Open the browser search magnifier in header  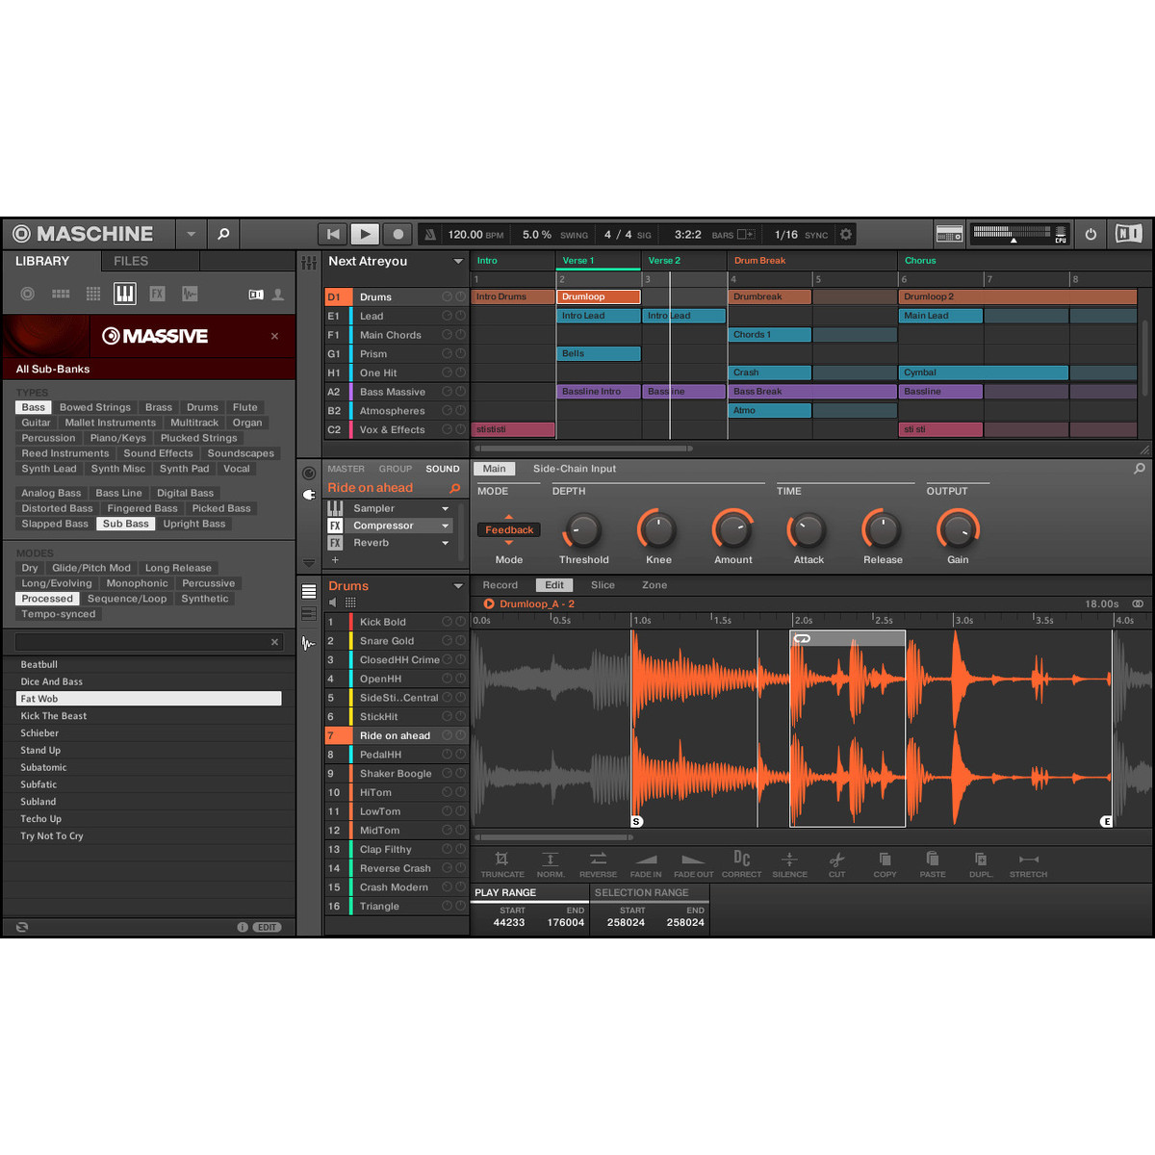223,234
